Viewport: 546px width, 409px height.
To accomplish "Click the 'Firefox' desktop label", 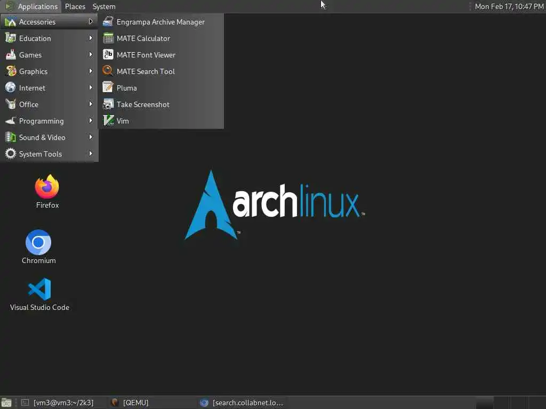I will 47,205.
